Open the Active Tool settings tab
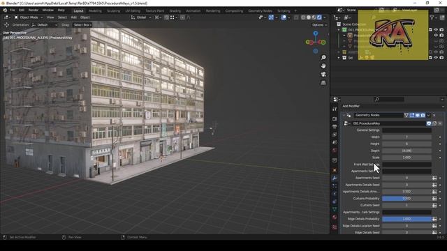Screen dimensions: 447x251 click(x=335, y=109)
